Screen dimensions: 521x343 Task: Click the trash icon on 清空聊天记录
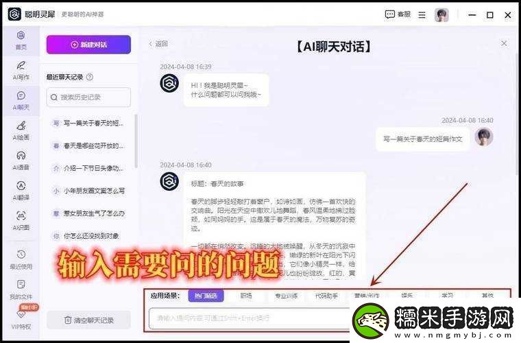pos(68,320)
